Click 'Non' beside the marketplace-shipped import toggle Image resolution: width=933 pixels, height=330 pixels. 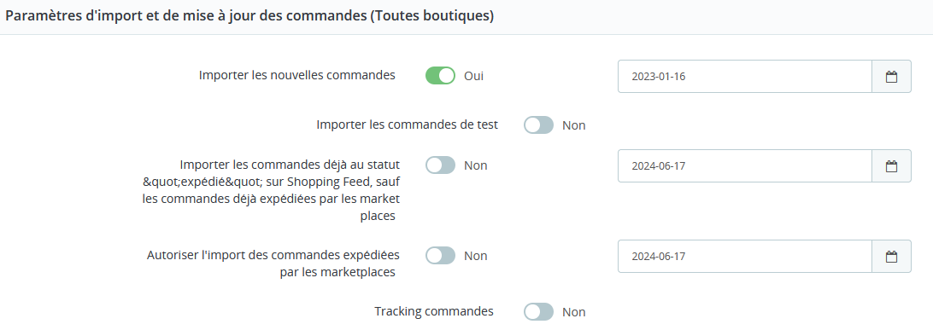pyautogui.click(x=475, y=256)
